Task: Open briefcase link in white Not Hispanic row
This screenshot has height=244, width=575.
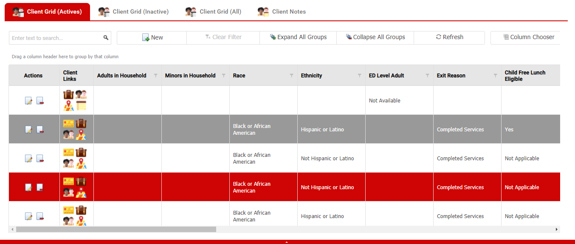Action: (81, 153)
